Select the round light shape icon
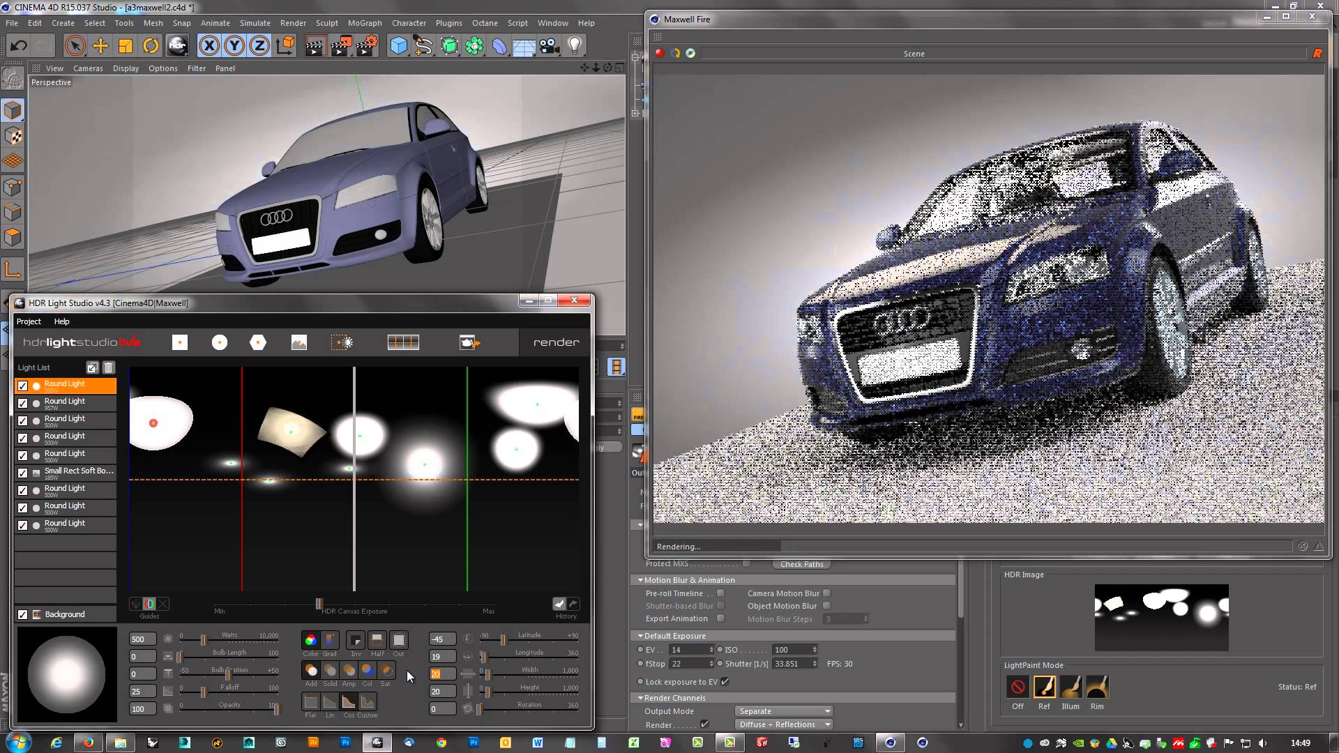 [x=220, y=341]
